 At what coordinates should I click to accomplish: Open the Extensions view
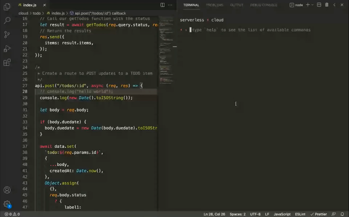tap(7, 62)
